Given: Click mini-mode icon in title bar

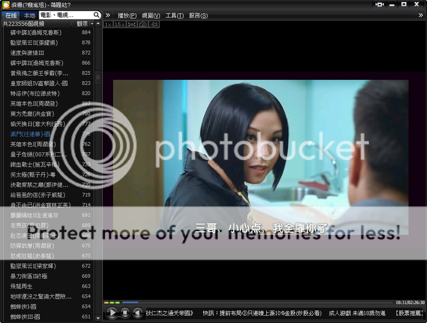Looking at the screenshot, I should tap(379, 4).
